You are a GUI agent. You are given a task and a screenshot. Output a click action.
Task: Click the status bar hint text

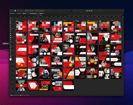point(20,95)
